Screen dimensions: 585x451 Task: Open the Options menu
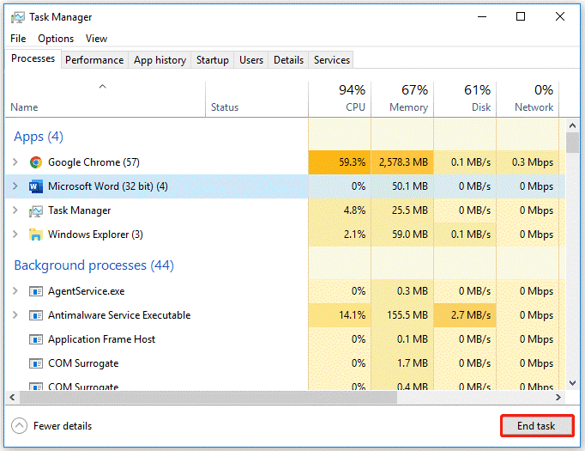[56, 39]
